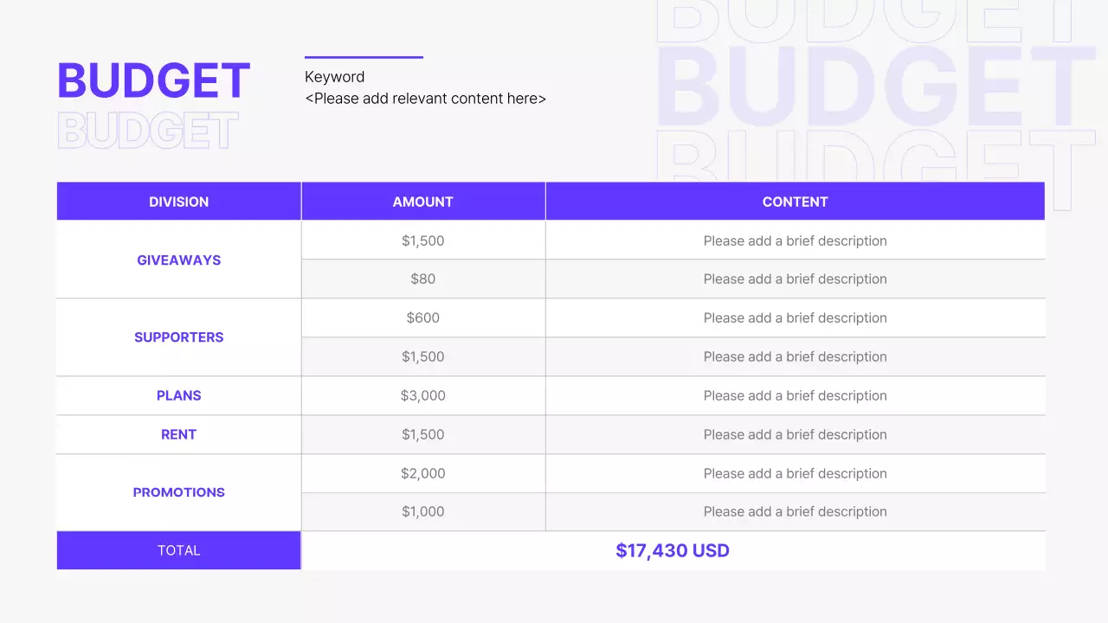Select the TOTAL label cell
Image resolution: width=1108 pixels, height=623 pixels.
(x=178, y=550)
